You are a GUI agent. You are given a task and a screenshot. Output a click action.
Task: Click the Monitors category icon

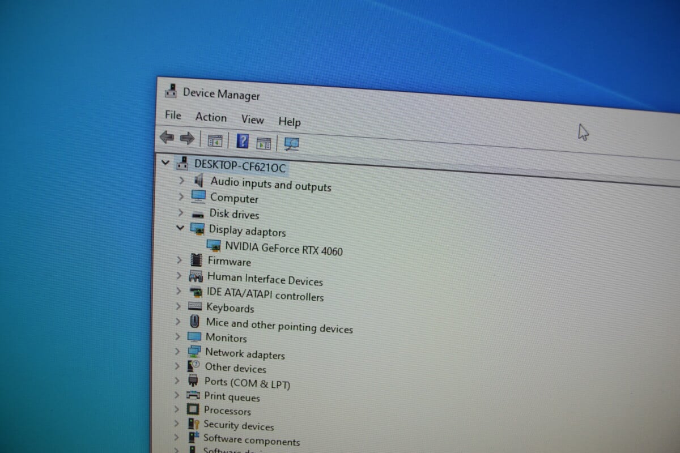pos(194,336)
